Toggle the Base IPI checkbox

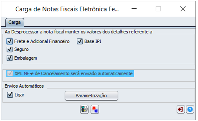[x=80, y=41]
